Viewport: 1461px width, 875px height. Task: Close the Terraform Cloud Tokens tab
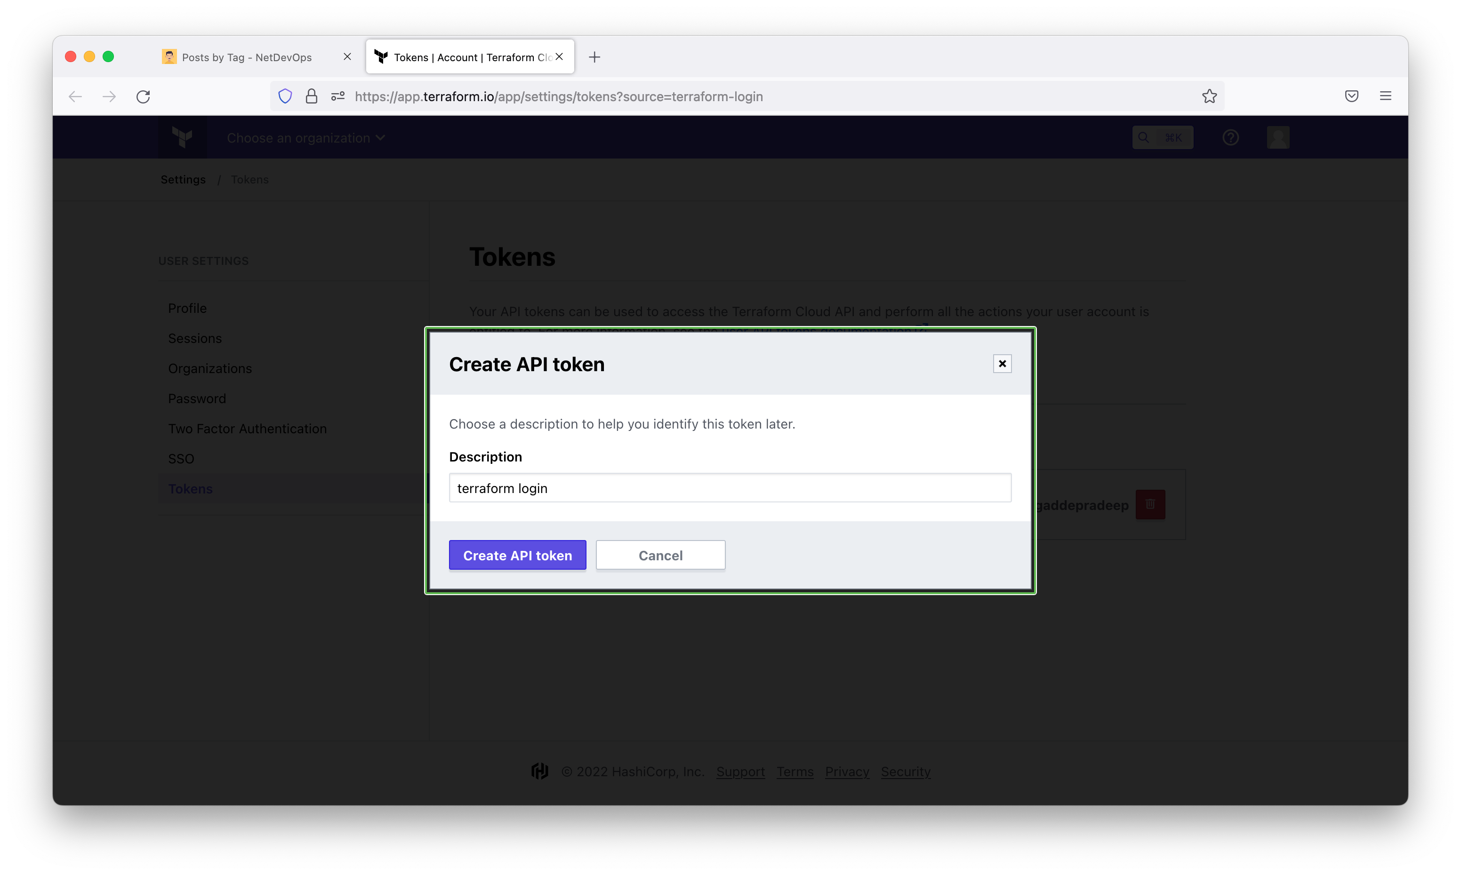559,56
